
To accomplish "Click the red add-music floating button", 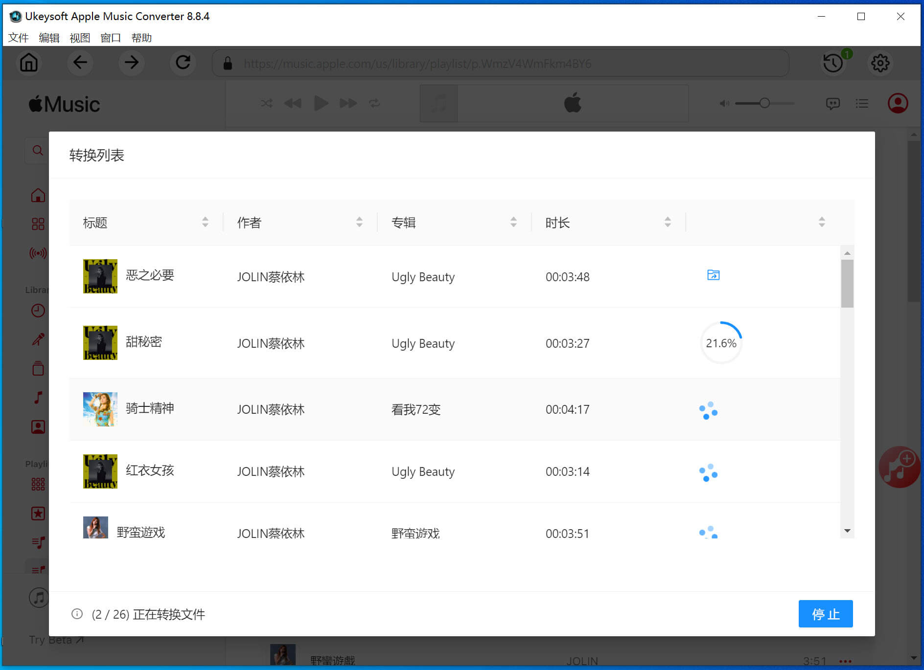I will tap(900, 467).
